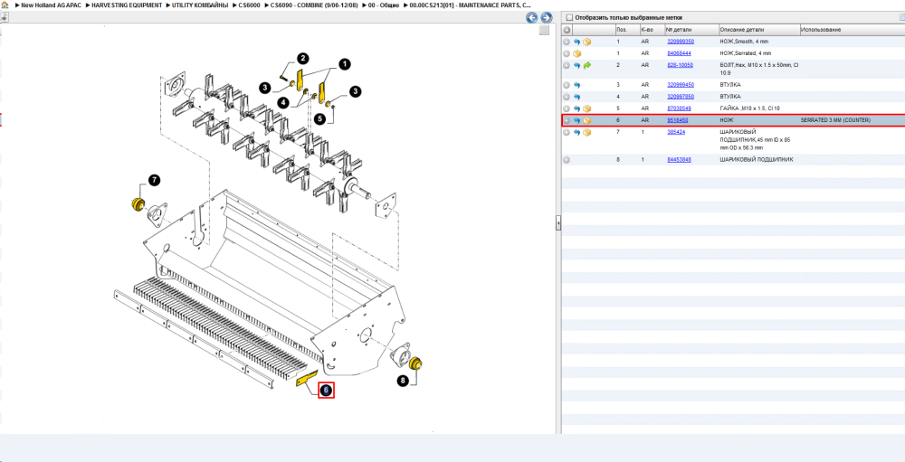Select "НОЖ,Serrated, 4 mm" description text
The image size is (905, 462).
[x=746, y=53]
